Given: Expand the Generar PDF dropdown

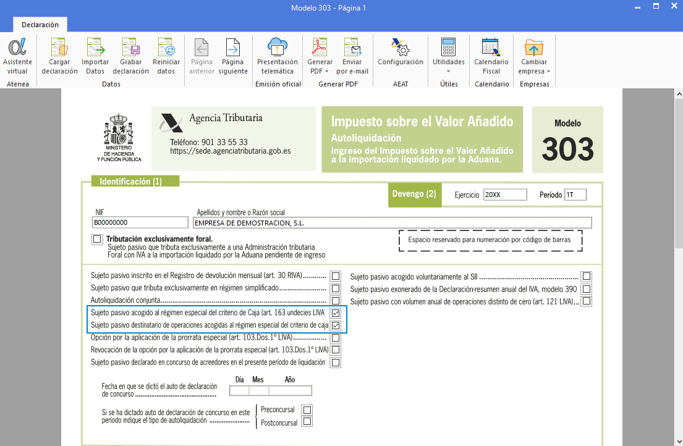Looking at the screenshot, I should pyautogui.click(x=320, y=71).
